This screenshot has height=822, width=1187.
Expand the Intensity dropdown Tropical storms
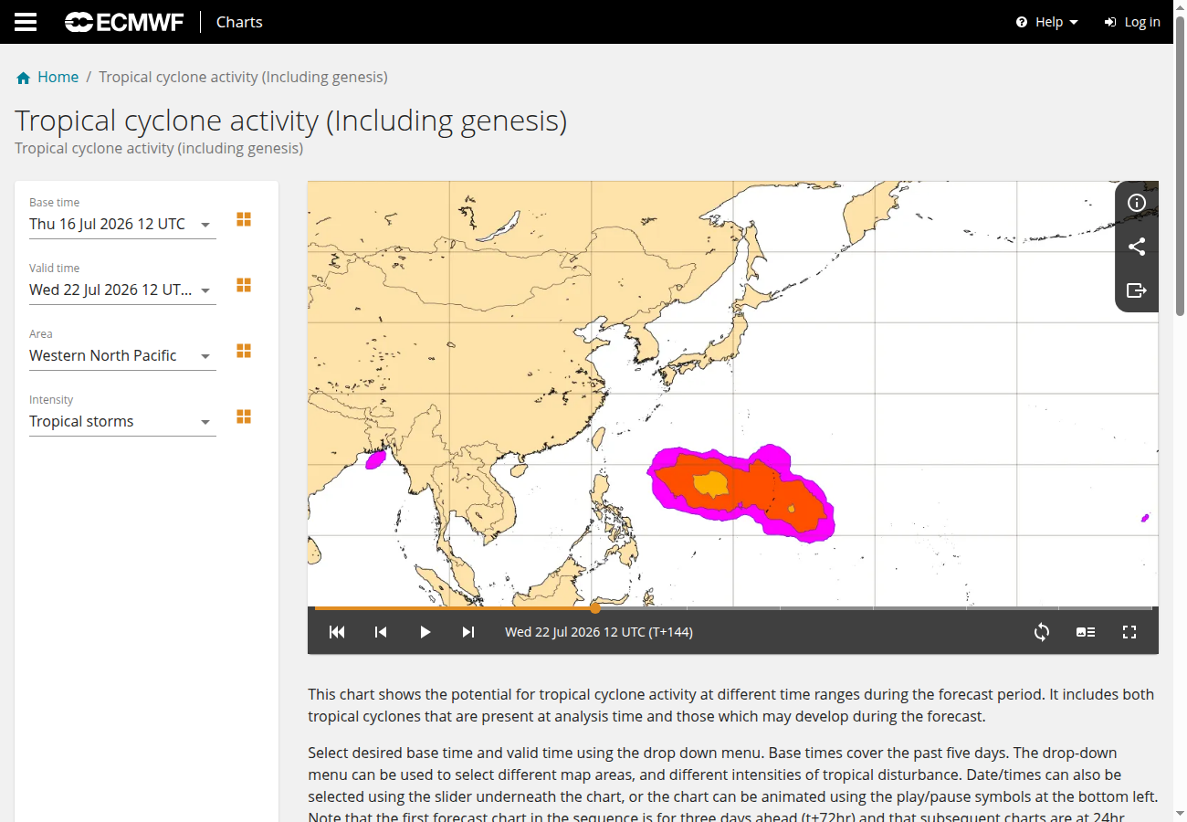[x=122, y=421]
